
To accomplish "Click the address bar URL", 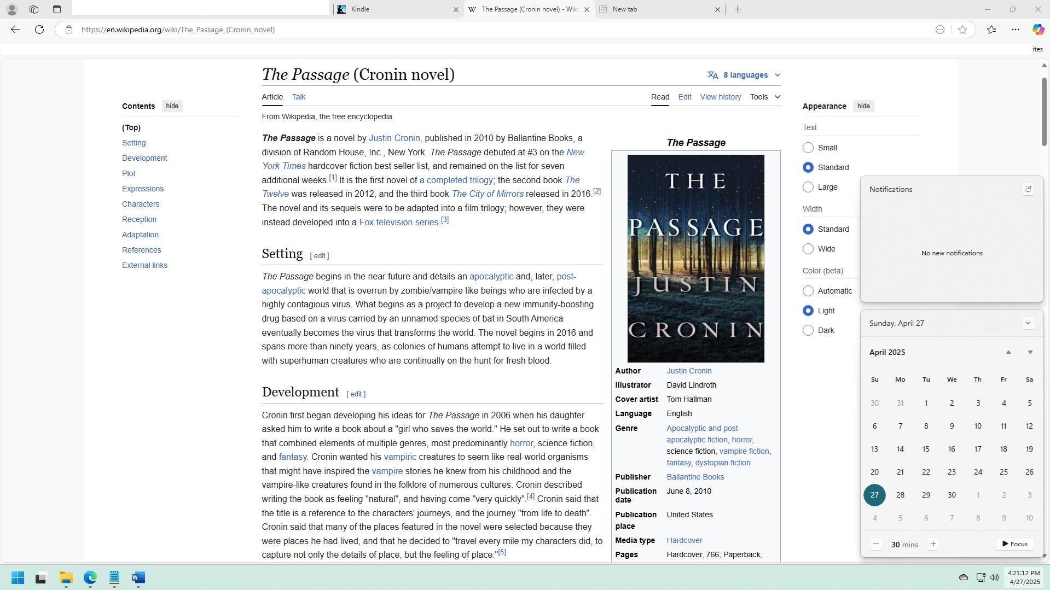I will coord(178,30).
